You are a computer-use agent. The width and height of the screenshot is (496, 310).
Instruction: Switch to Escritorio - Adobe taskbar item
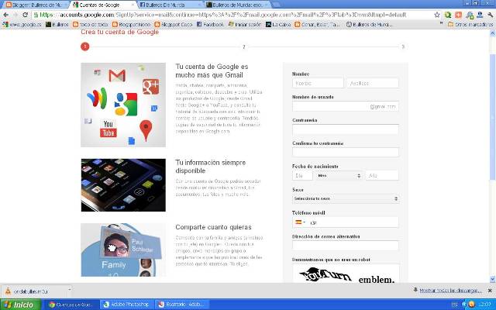[x=181, y=305]
